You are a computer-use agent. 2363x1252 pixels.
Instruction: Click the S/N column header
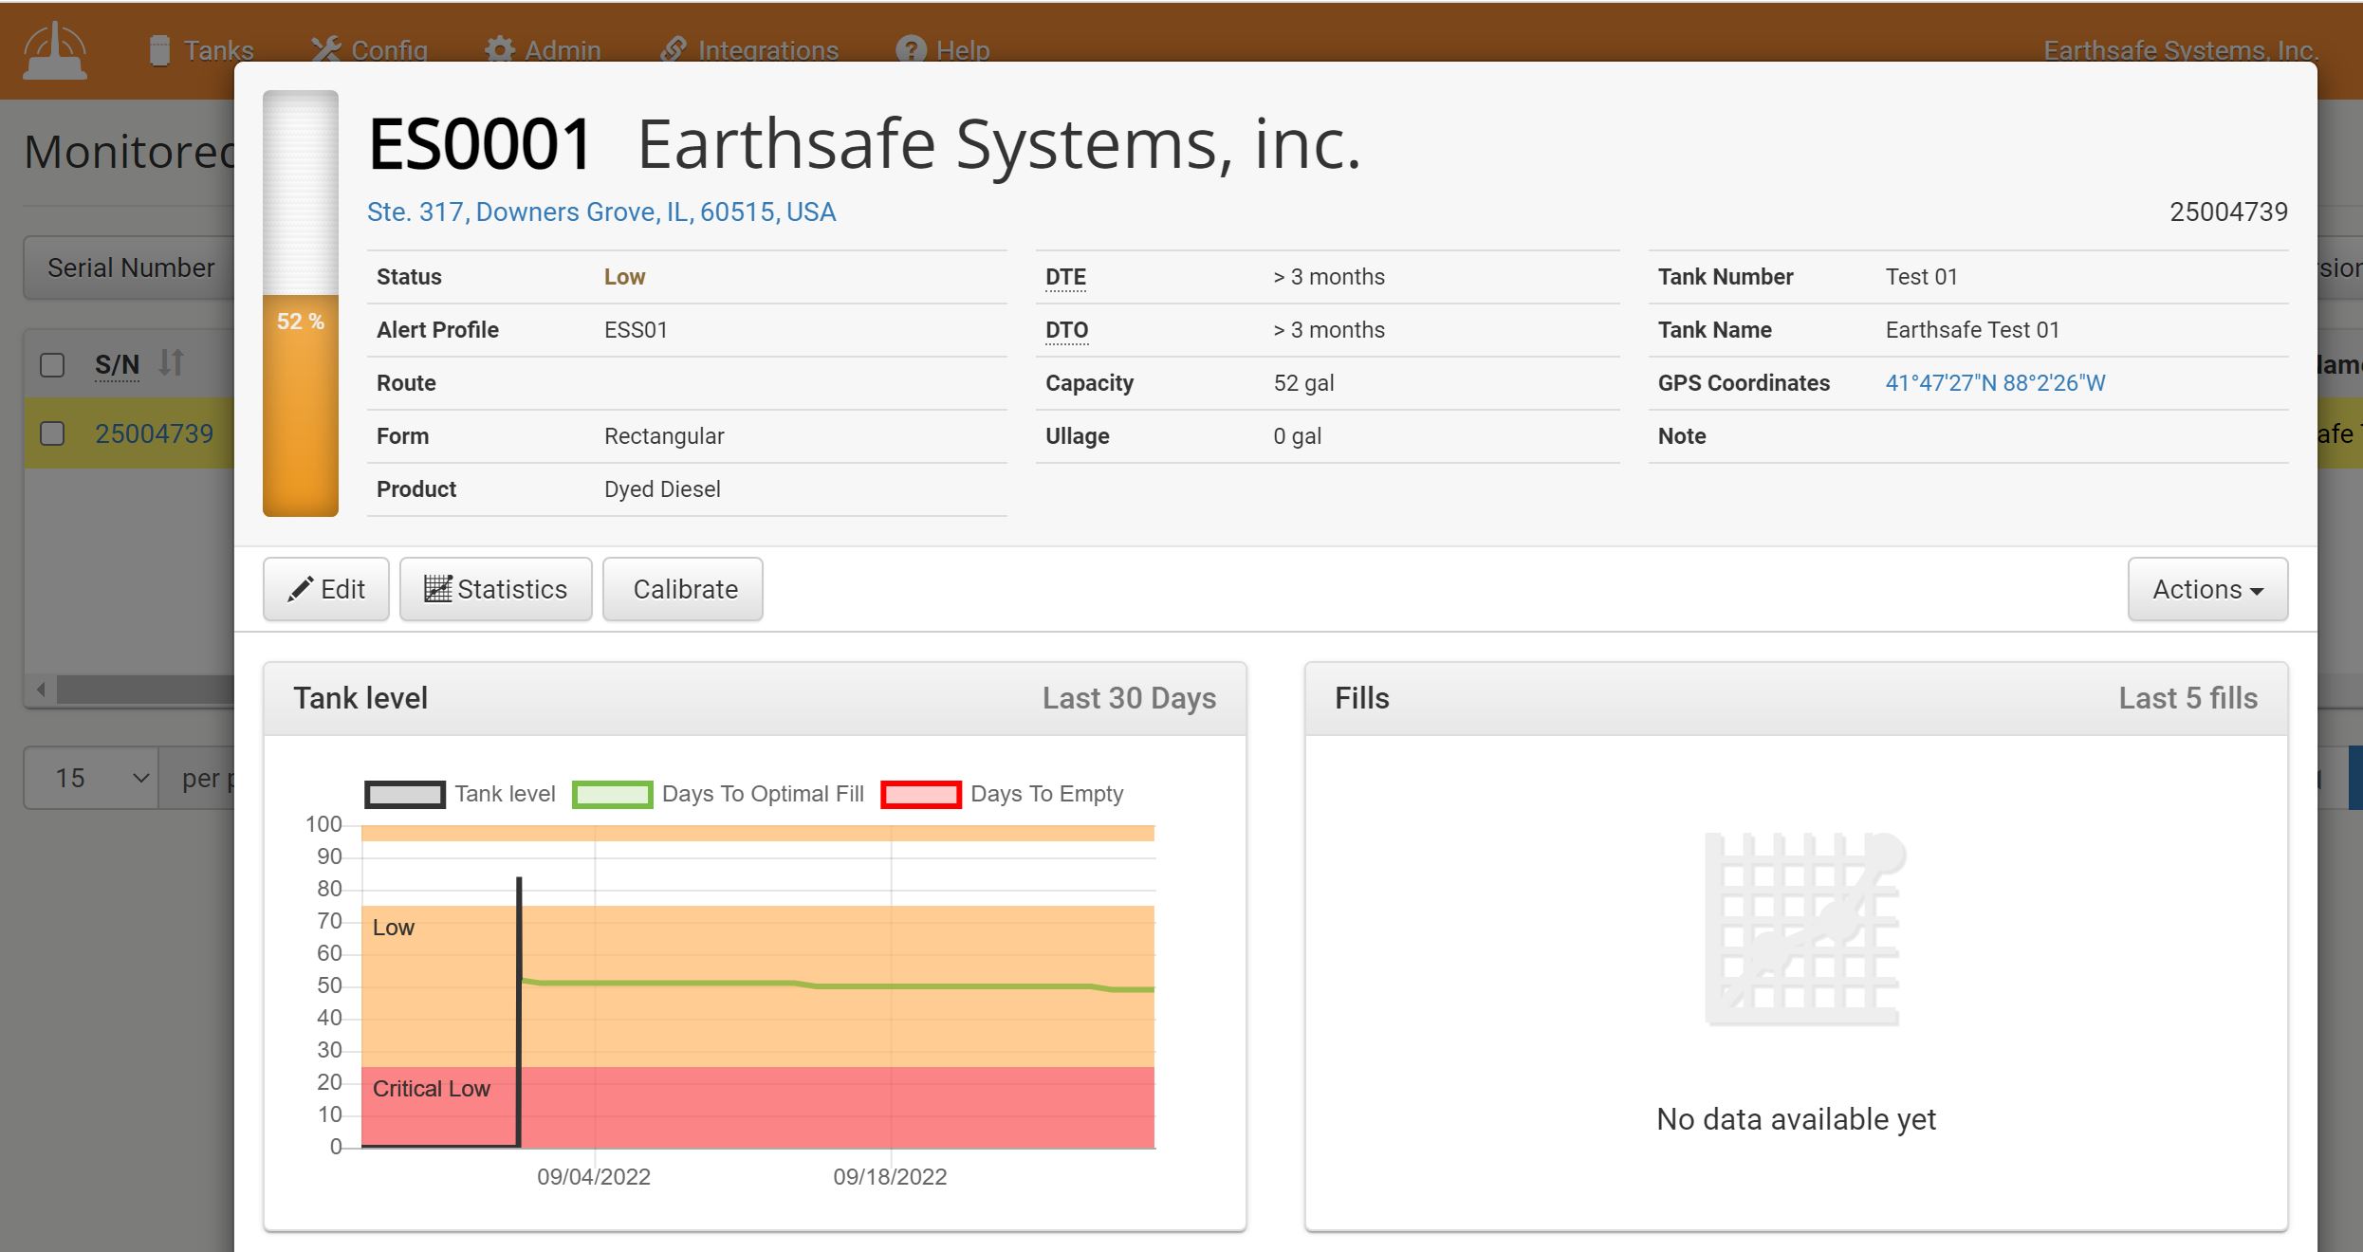(x=117, y=365)
